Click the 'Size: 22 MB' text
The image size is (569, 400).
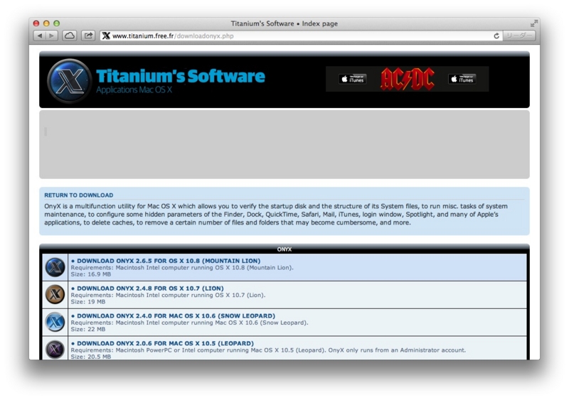point(88,329)
